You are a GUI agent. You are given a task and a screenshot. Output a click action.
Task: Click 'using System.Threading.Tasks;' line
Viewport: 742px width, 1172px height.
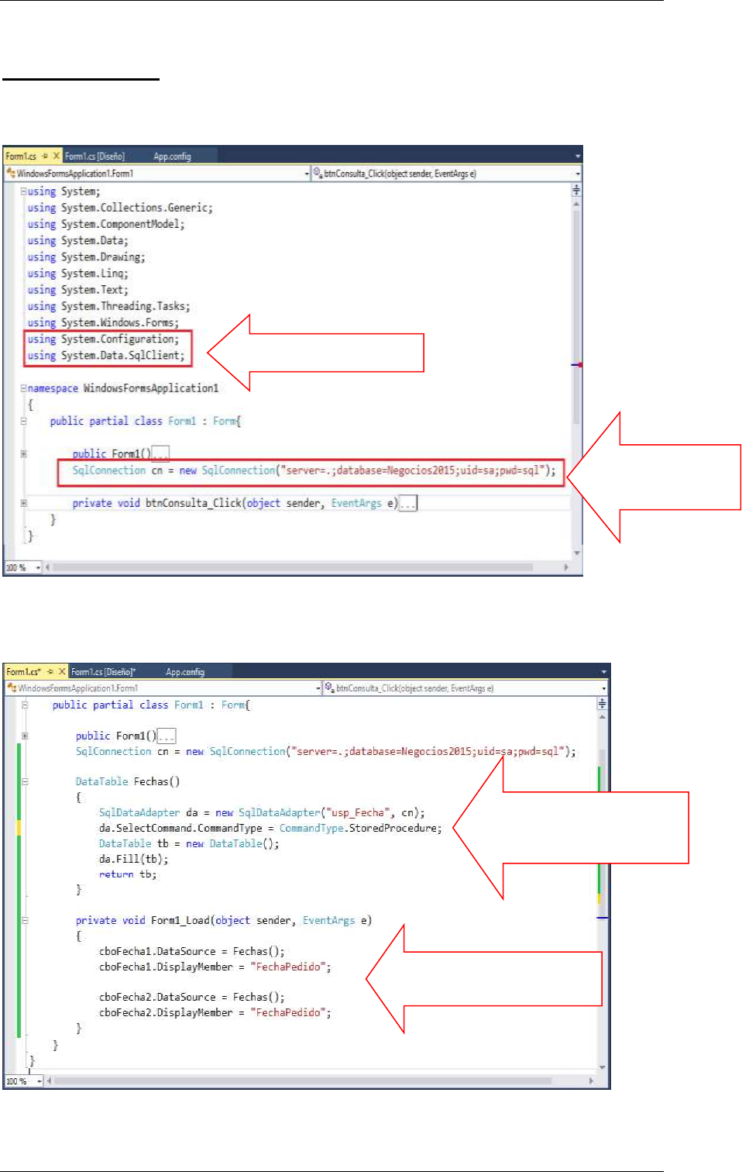pos(108,306)
